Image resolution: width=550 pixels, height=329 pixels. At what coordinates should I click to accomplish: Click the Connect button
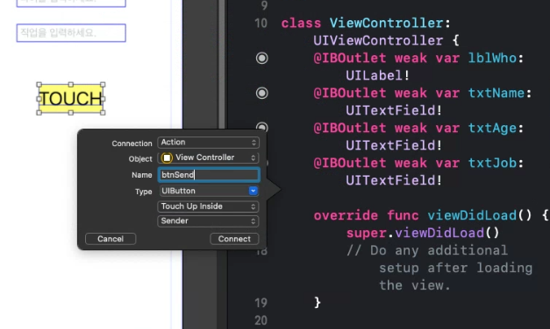[x=234, y=239]
